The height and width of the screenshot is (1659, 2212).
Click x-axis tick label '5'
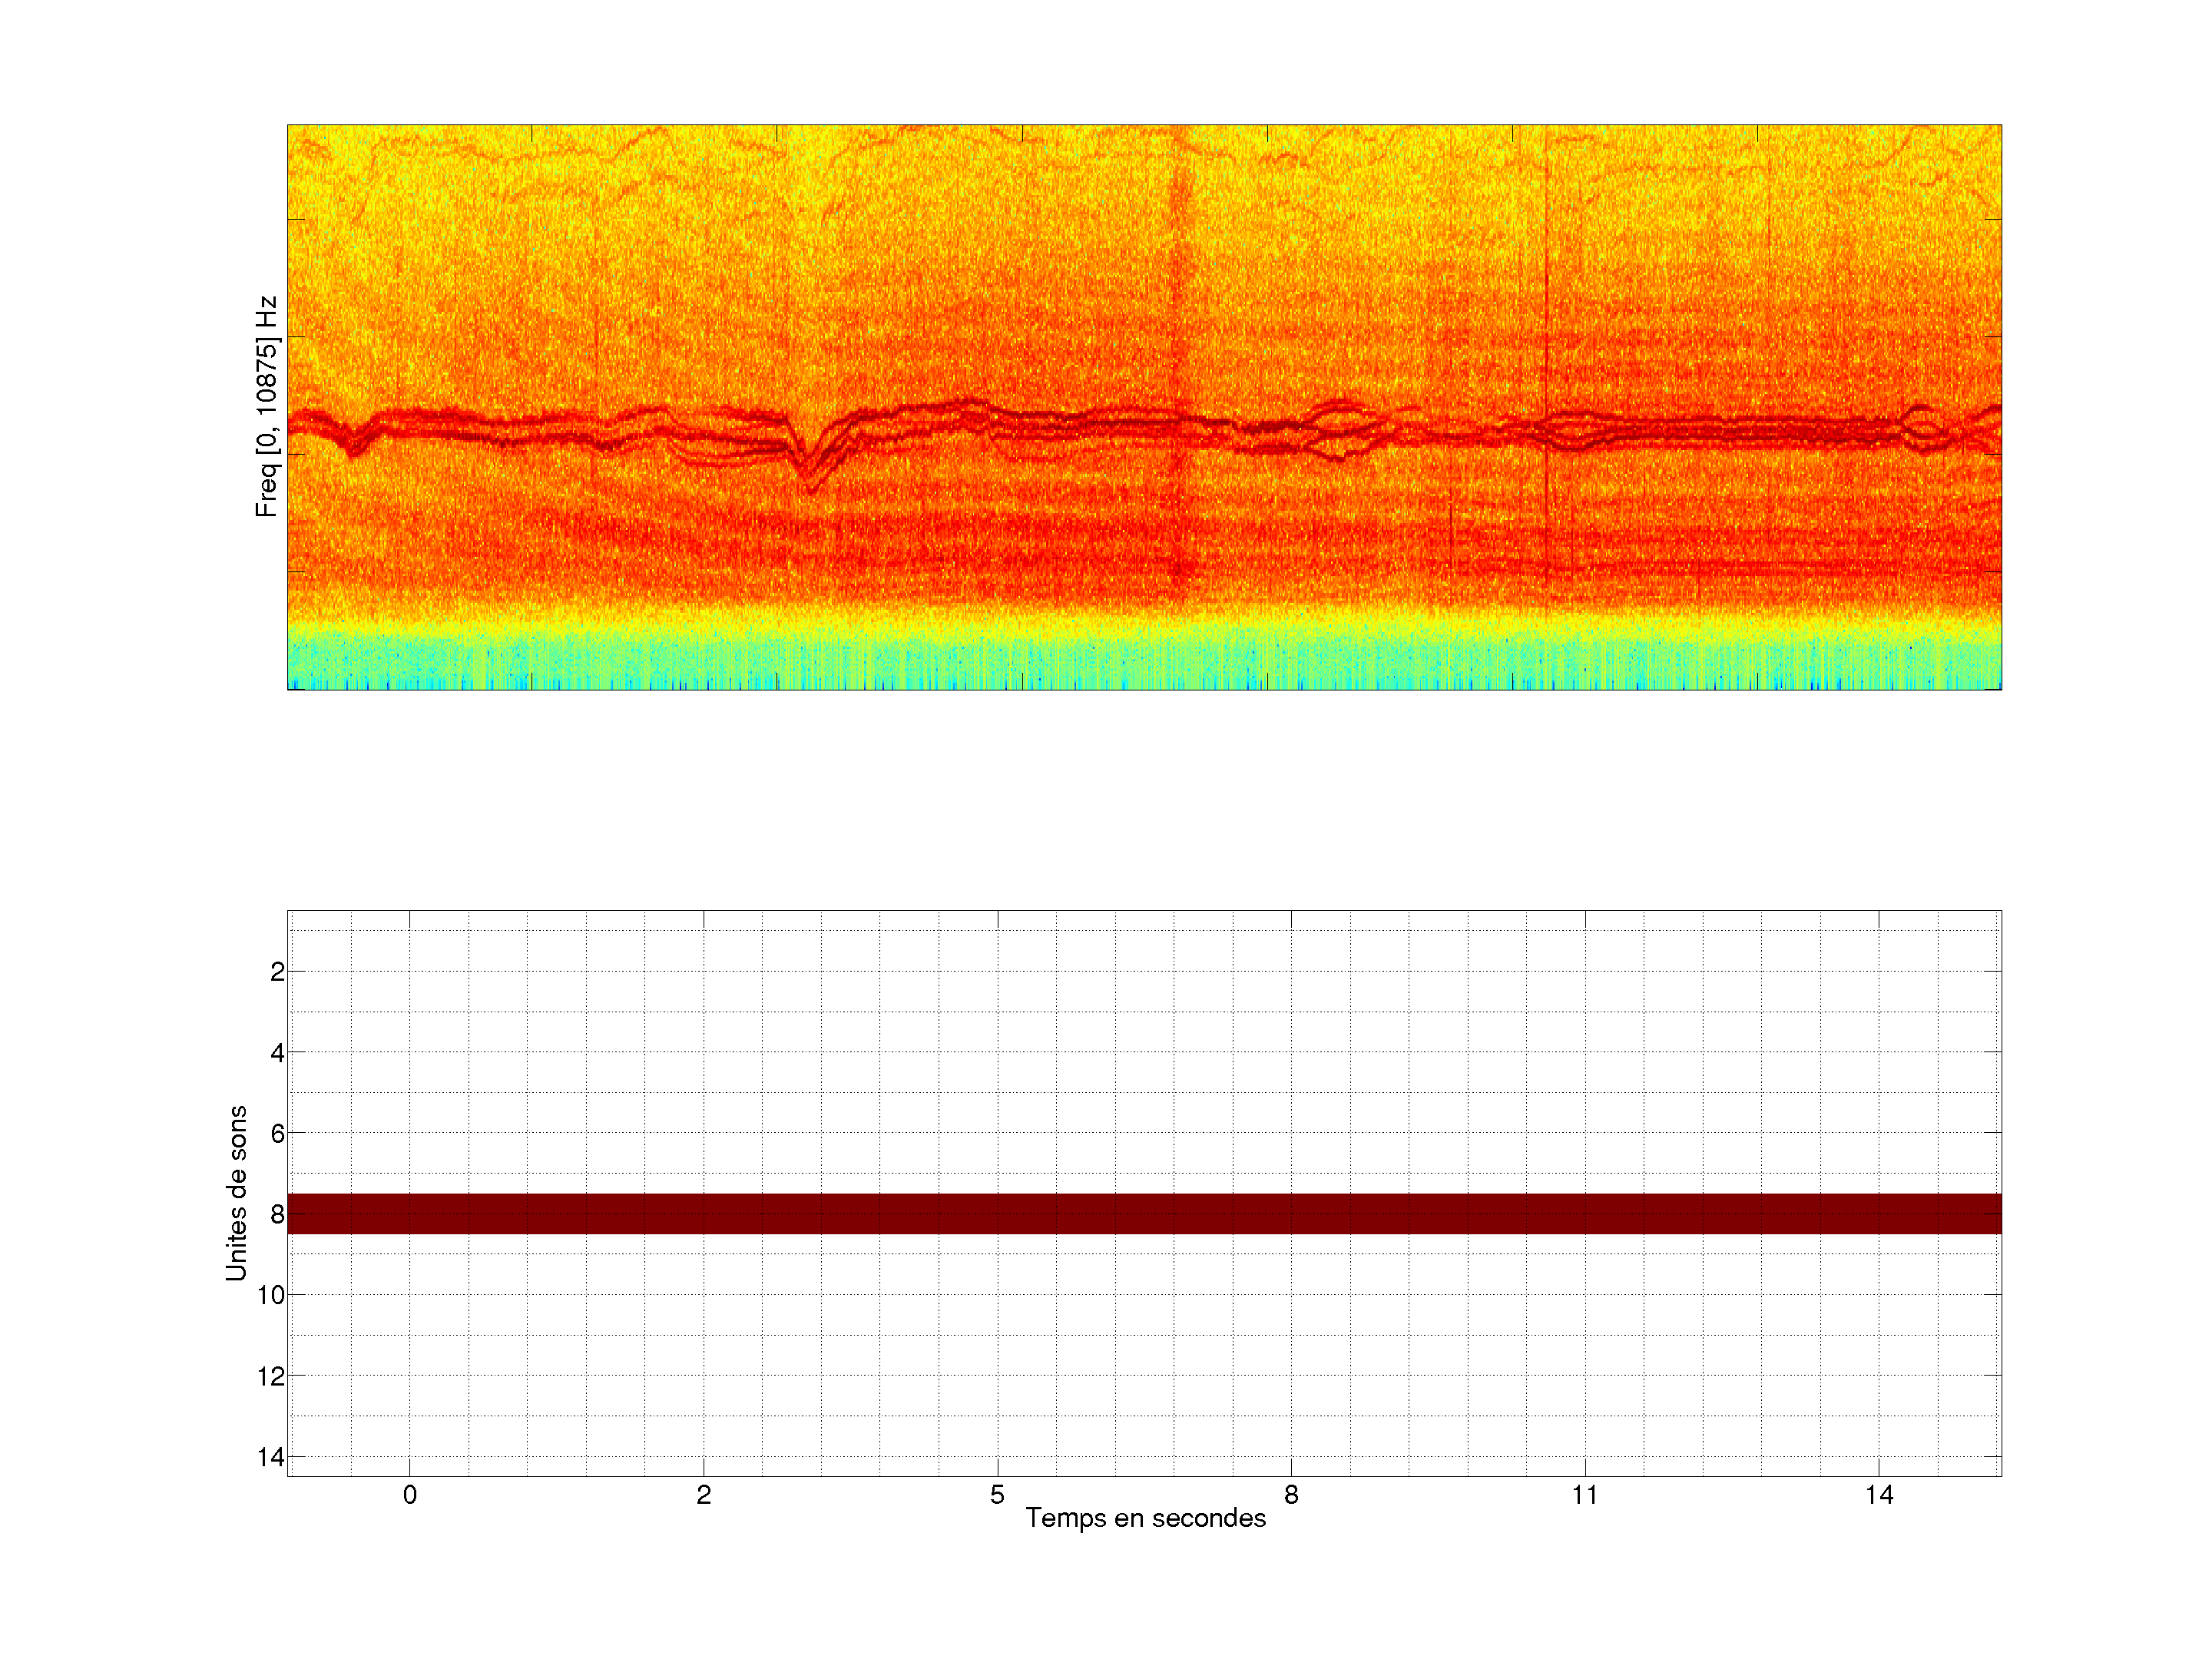[x=997, y=1495]
